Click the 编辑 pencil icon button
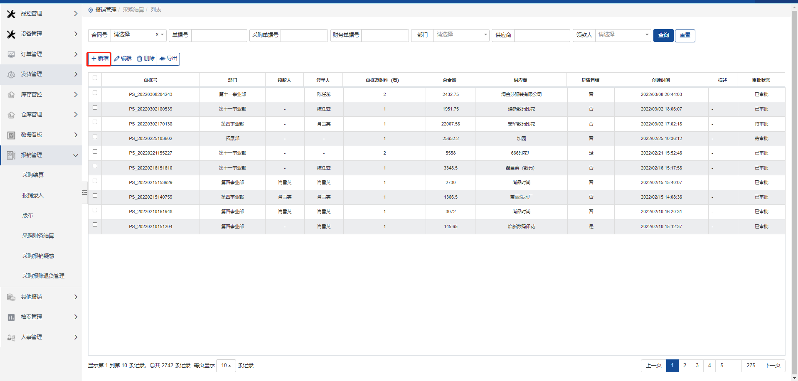798x381 pixels. (x=123, y=59)
